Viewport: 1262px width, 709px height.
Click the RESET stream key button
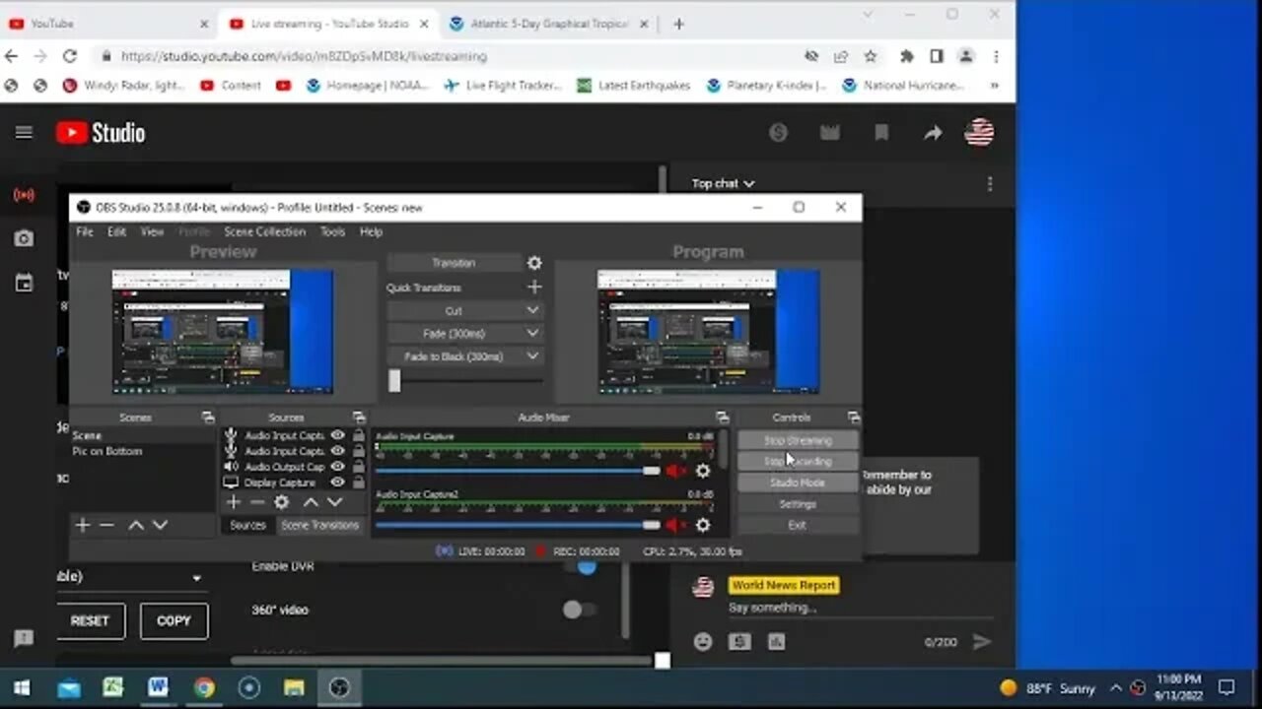coord(90,621)
